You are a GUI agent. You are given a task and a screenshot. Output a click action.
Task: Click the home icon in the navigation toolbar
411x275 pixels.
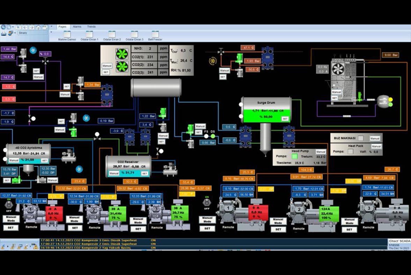[38, 27]
